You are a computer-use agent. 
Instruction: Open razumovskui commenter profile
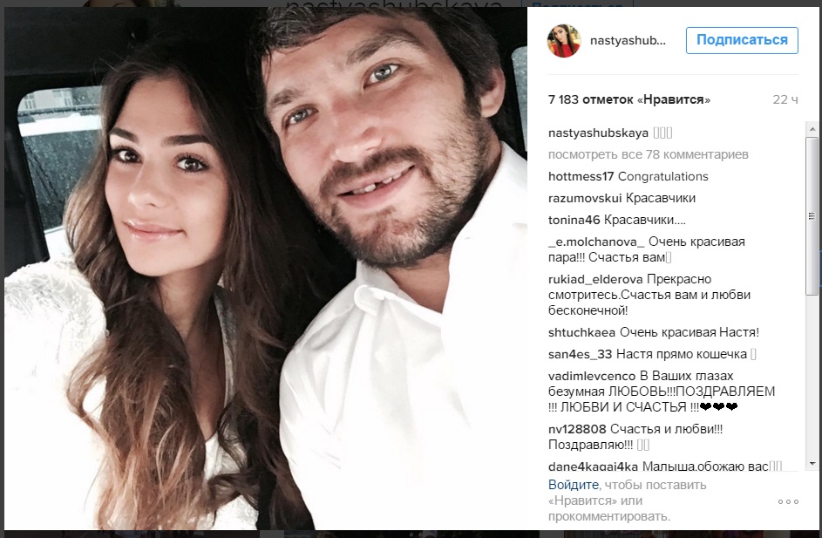[x=585, y=198]
